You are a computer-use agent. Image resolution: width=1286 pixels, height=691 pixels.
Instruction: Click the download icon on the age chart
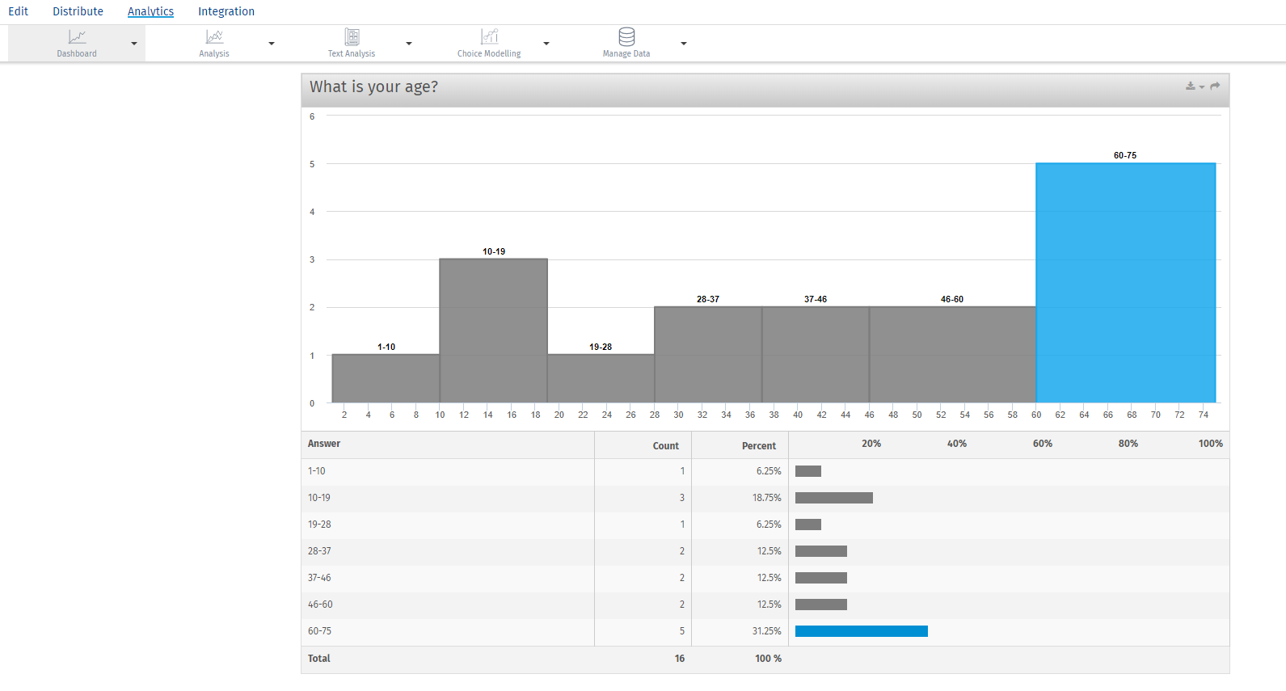[1191, 86]
